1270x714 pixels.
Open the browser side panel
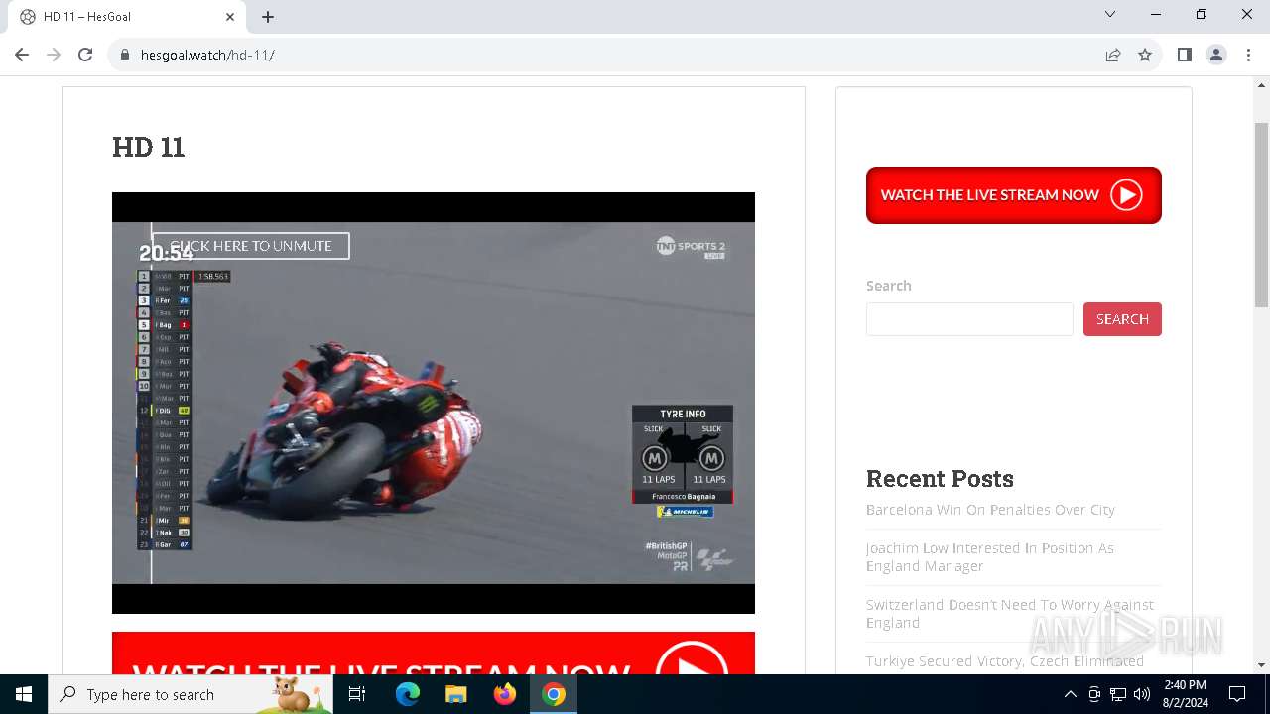[1184, 55]
